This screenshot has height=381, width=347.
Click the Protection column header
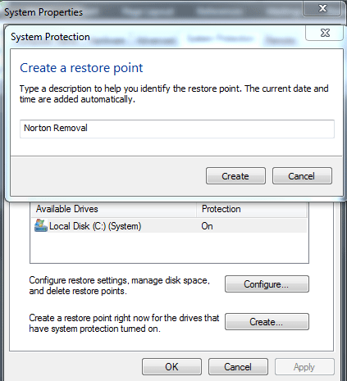point(252,209)
